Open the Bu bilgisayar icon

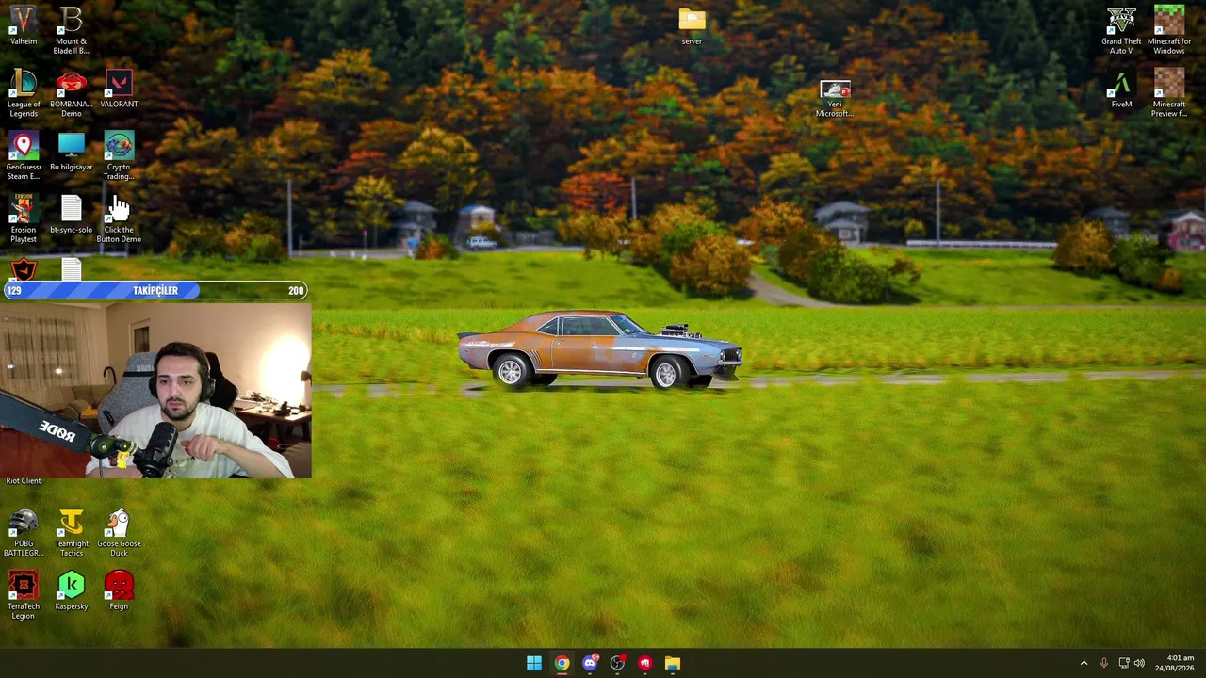[x=71, y=152]
